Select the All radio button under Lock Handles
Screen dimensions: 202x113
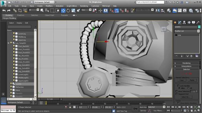tap(188, 88)
